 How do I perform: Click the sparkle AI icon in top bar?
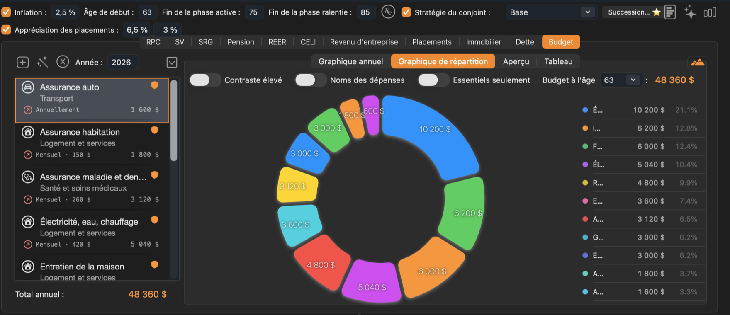tap(690, 12)
